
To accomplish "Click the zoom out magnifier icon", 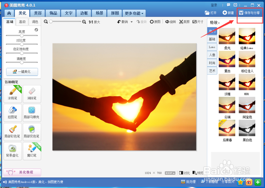I will [46, 22].
